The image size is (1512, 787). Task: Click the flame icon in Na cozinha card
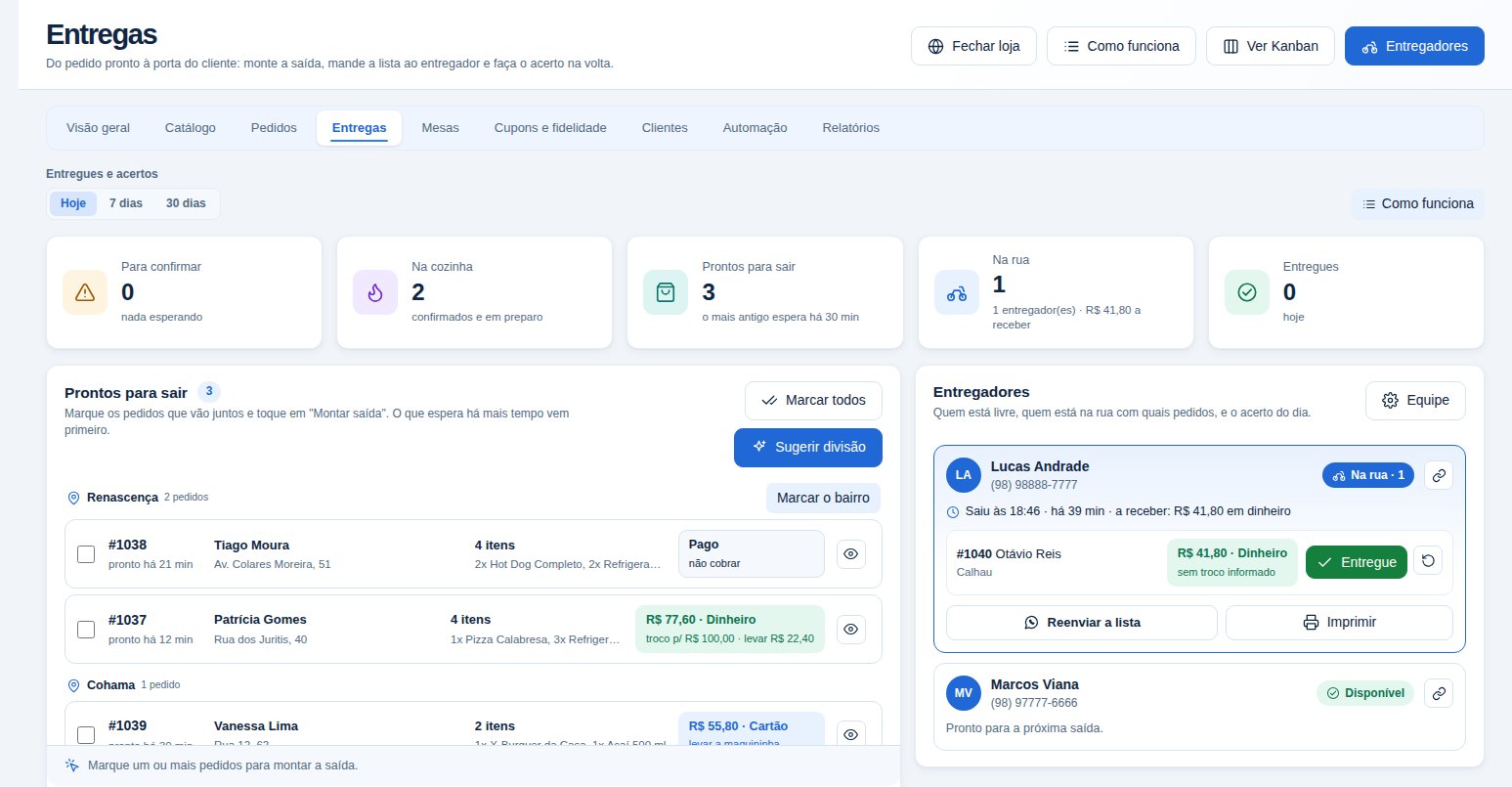(x=375, y=292)
